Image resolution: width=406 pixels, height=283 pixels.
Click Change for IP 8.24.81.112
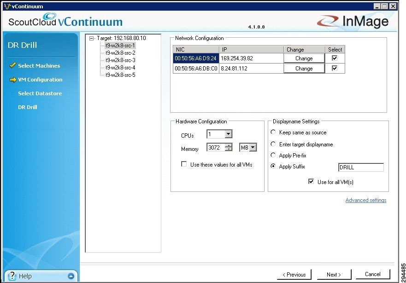[304, 69]
